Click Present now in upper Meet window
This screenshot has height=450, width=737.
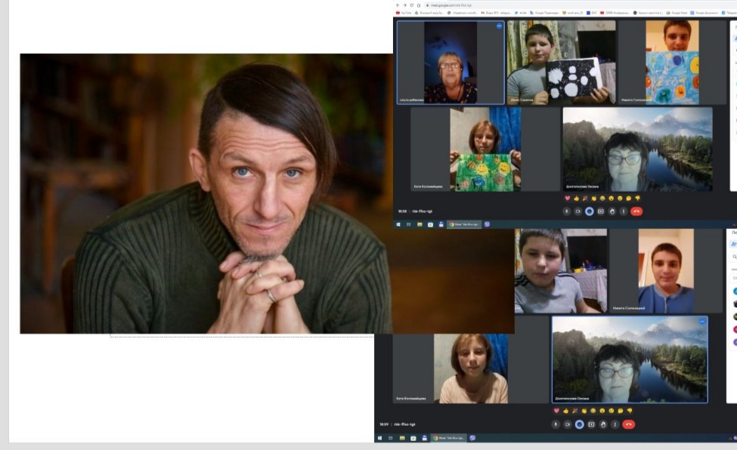(601, 211)
